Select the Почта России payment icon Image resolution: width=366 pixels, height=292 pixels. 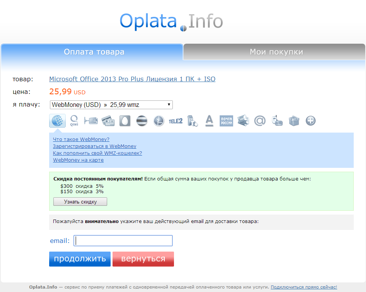[226, 121]
